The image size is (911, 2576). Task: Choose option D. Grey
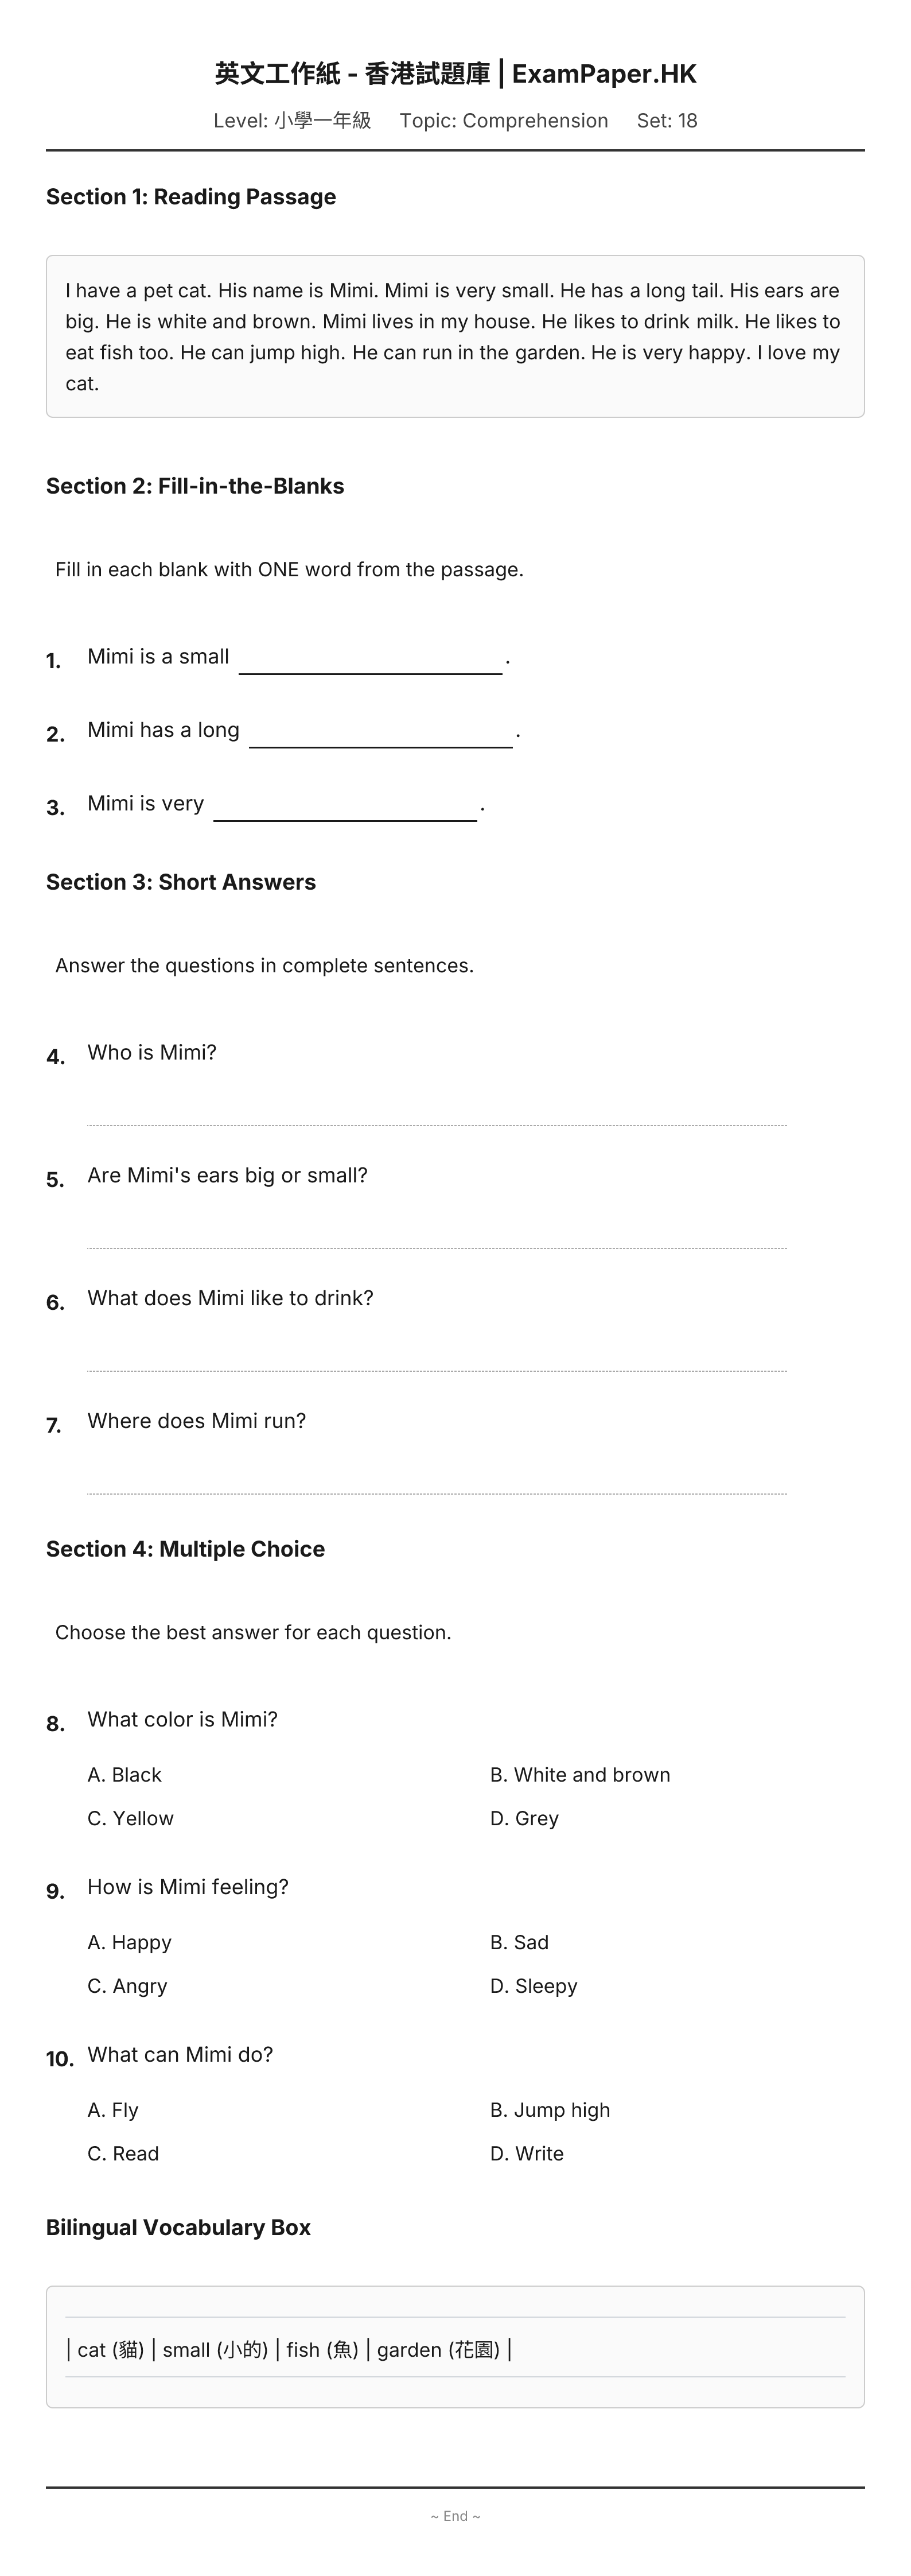coord(524,1819)
